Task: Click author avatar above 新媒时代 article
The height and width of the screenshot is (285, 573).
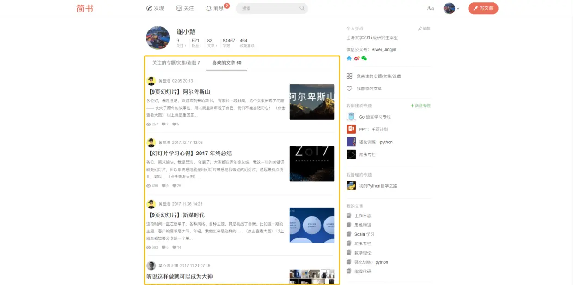Action: pyautogui.click(x=151, y=204)
